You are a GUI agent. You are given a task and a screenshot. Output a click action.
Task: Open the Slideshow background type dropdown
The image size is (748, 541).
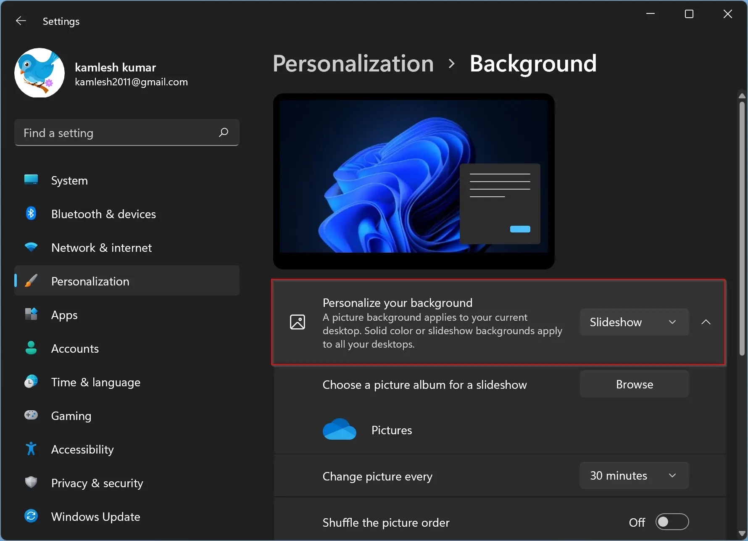[634, 322]
